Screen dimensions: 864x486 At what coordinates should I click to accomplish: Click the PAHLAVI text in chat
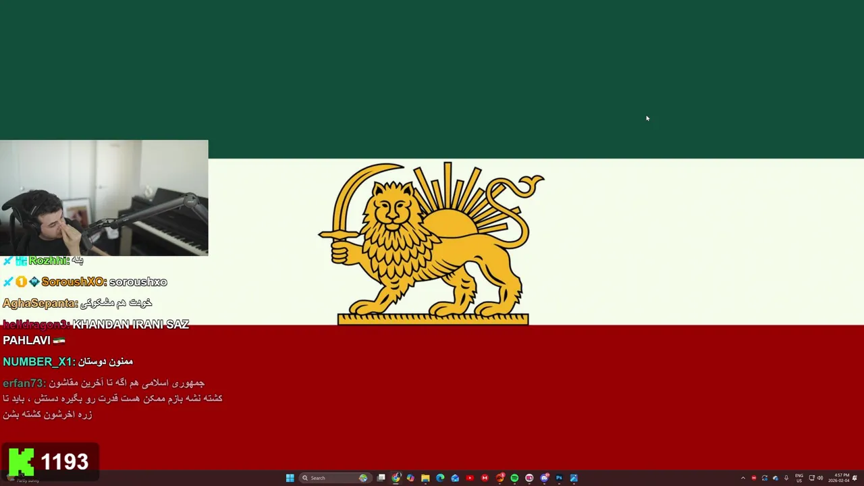coord(26,341)
